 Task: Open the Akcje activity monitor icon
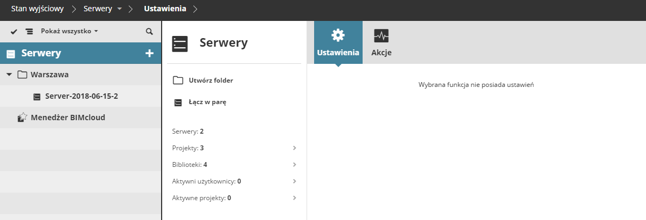pos(381,36)
